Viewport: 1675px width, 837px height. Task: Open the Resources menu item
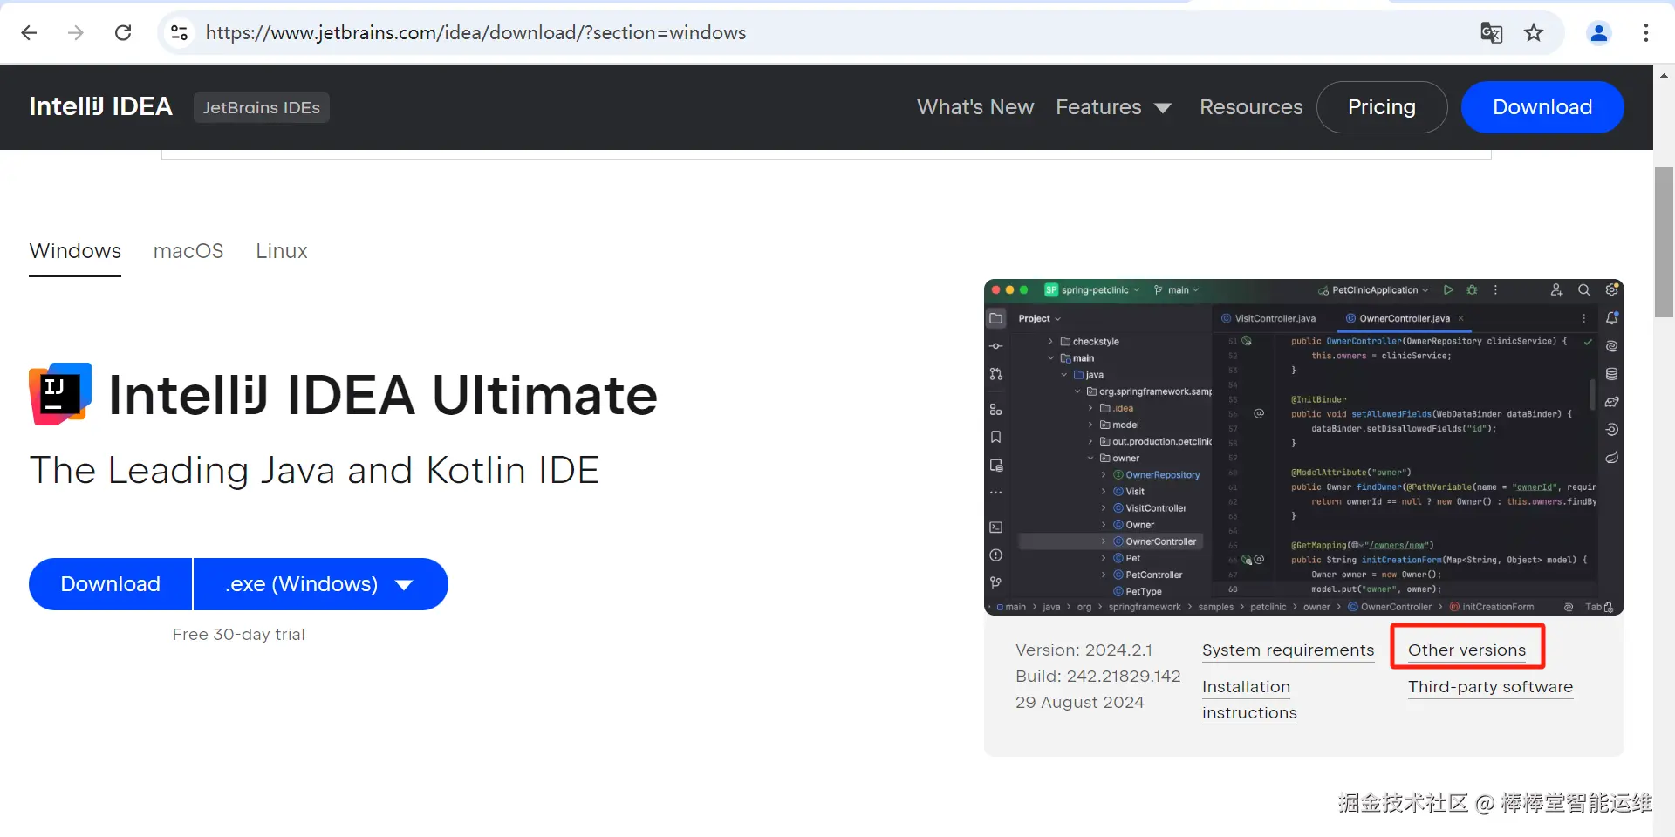pyautogui.click(x=1251, y=107)
